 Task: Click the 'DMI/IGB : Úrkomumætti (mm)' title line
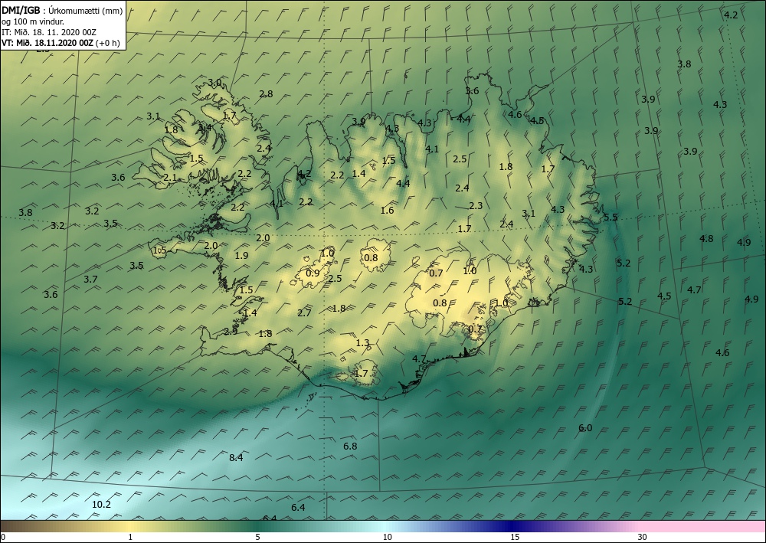(x=62, y=11)
